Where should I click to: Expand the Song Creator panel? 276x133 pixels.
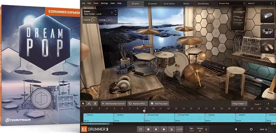point(239,104)
